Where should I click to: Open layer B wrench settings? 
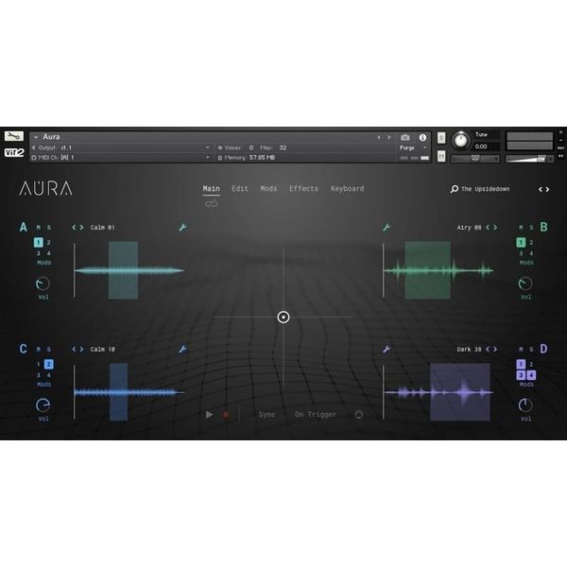(x=387, y=228)
